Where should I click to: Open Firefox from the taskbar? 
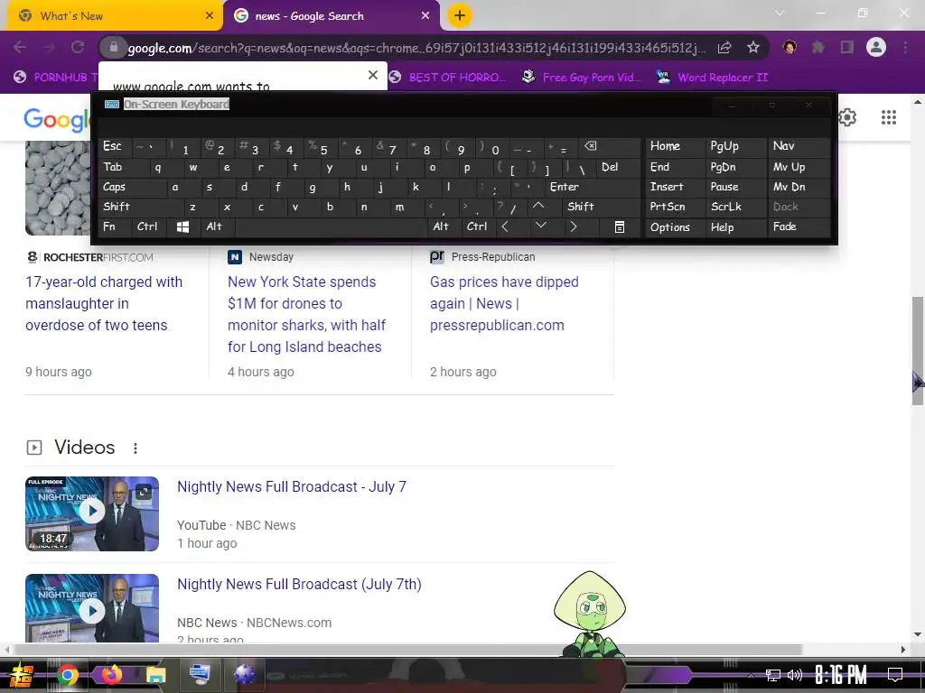111,675
